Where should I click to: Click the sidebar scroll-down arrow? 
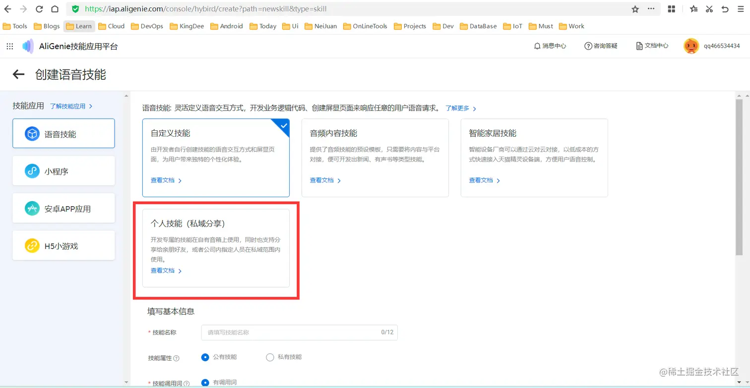tap(126, 382)
